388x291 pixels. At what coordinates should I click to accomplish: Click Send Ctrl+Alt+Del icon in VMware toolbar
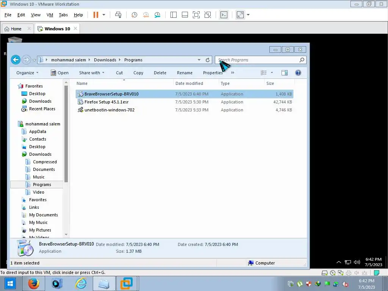118,15
